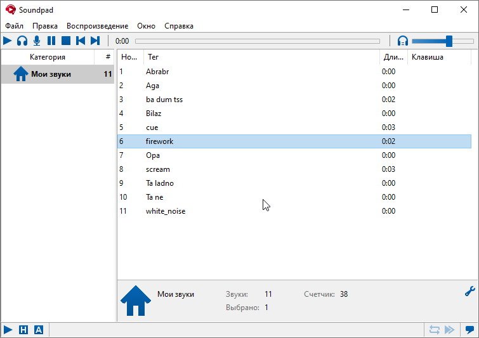Click the Счетчик value 38

(x=344, y=294)
